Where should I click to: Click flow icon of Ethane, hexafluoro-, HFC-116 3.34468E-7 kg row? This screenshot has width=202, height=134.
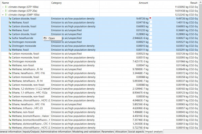pos(10,73)
